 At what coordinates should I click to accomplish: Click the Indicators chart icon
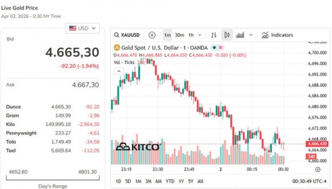coord(265,35)
